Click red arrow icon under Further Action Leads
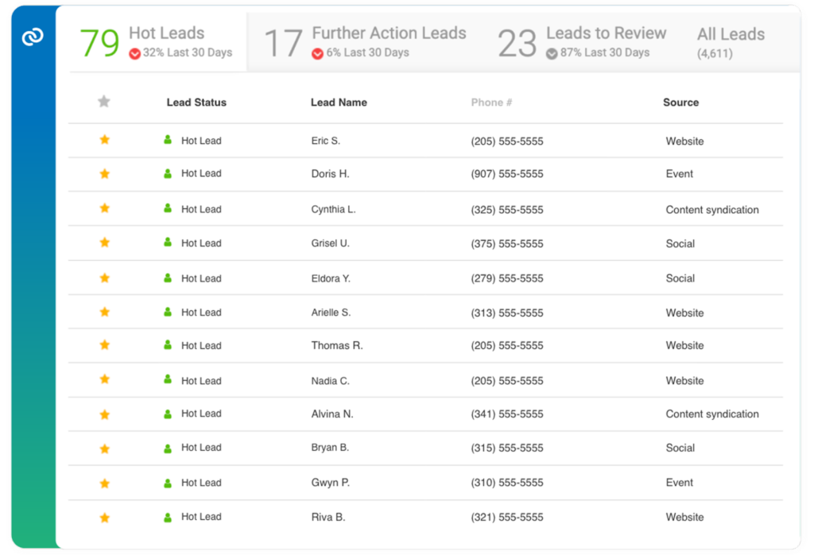This screenshot has width=814, height=555. pyautogui.click(x=317, y=54)
